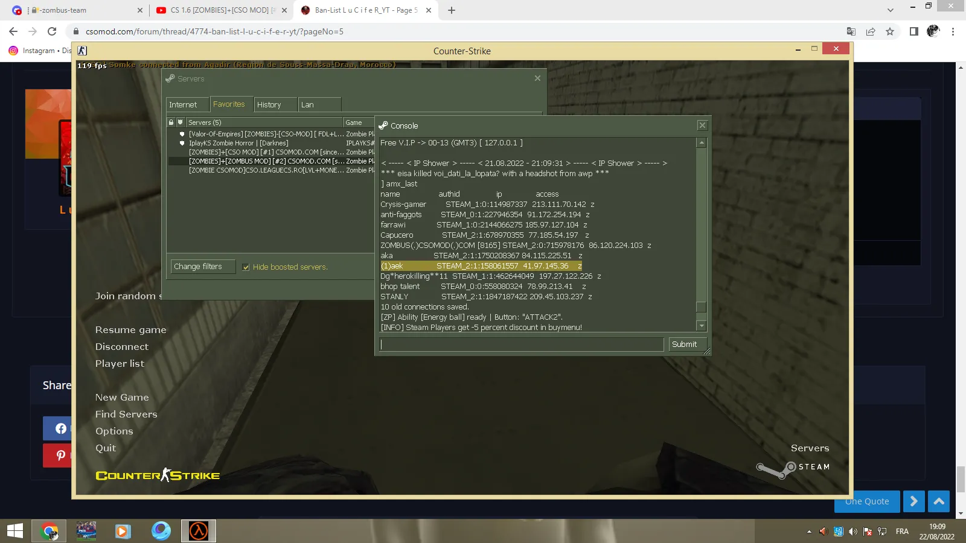
Task: Click the taskbar volume speaker icon
Action: click(x=852, y=532)
